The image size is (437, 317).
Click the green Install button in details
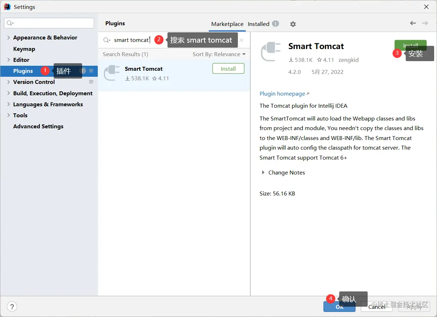click(410, 45)
